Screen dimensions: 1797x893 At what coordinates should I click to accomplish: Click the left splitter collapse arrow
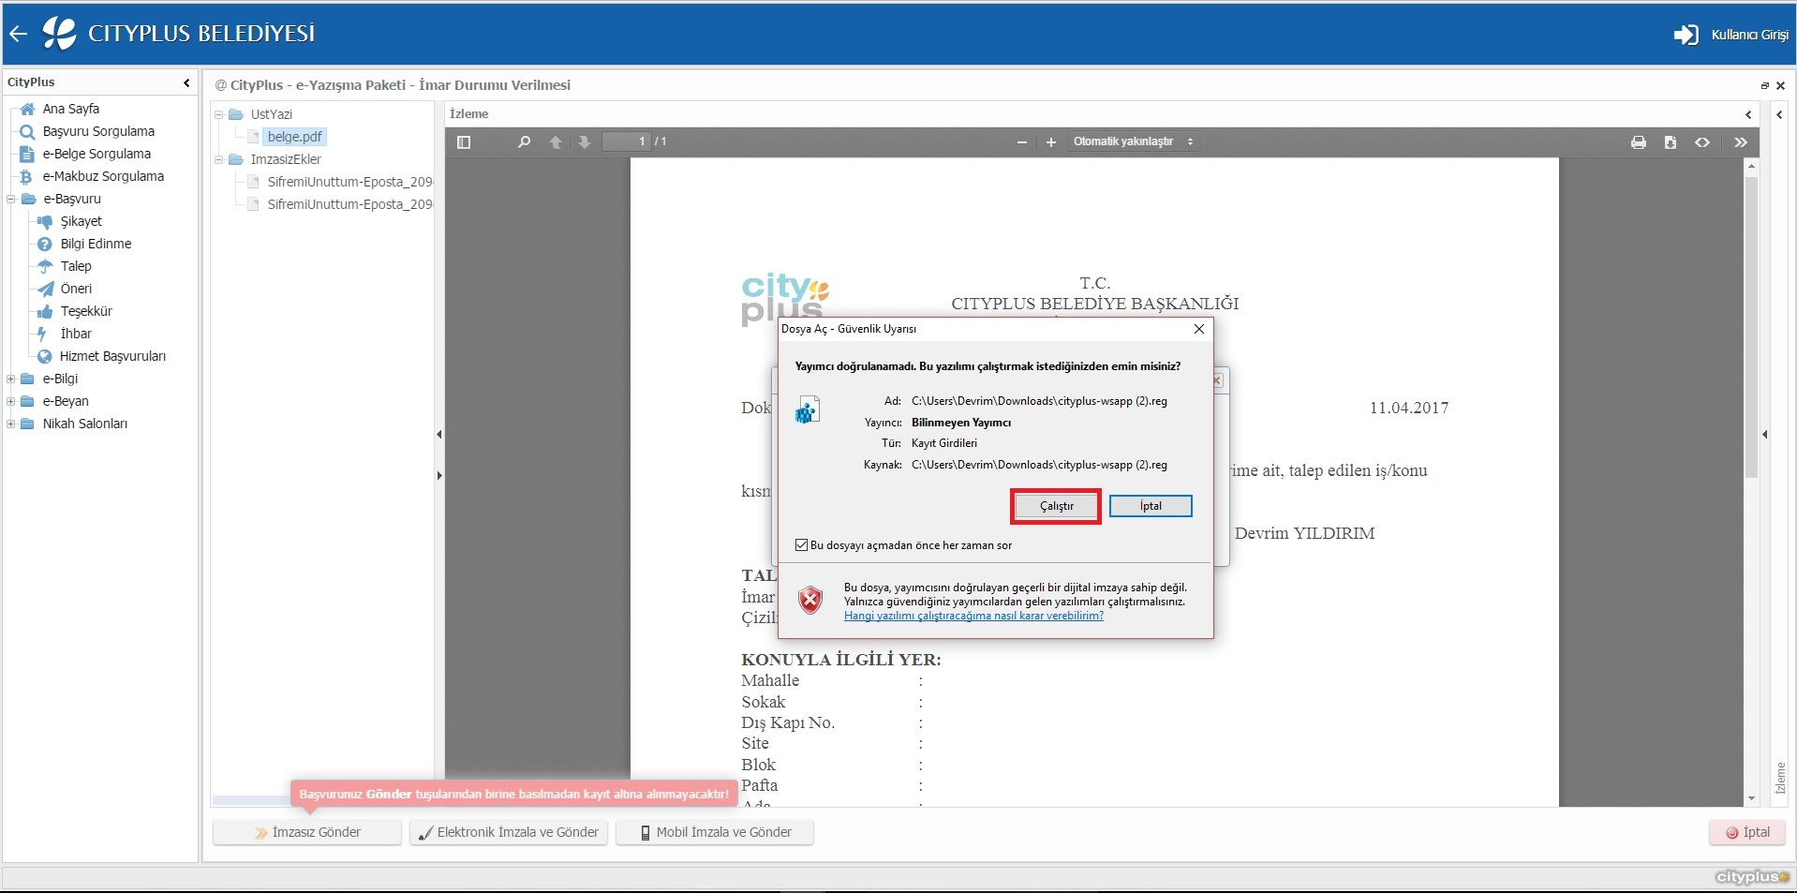(x=439, y=434)
